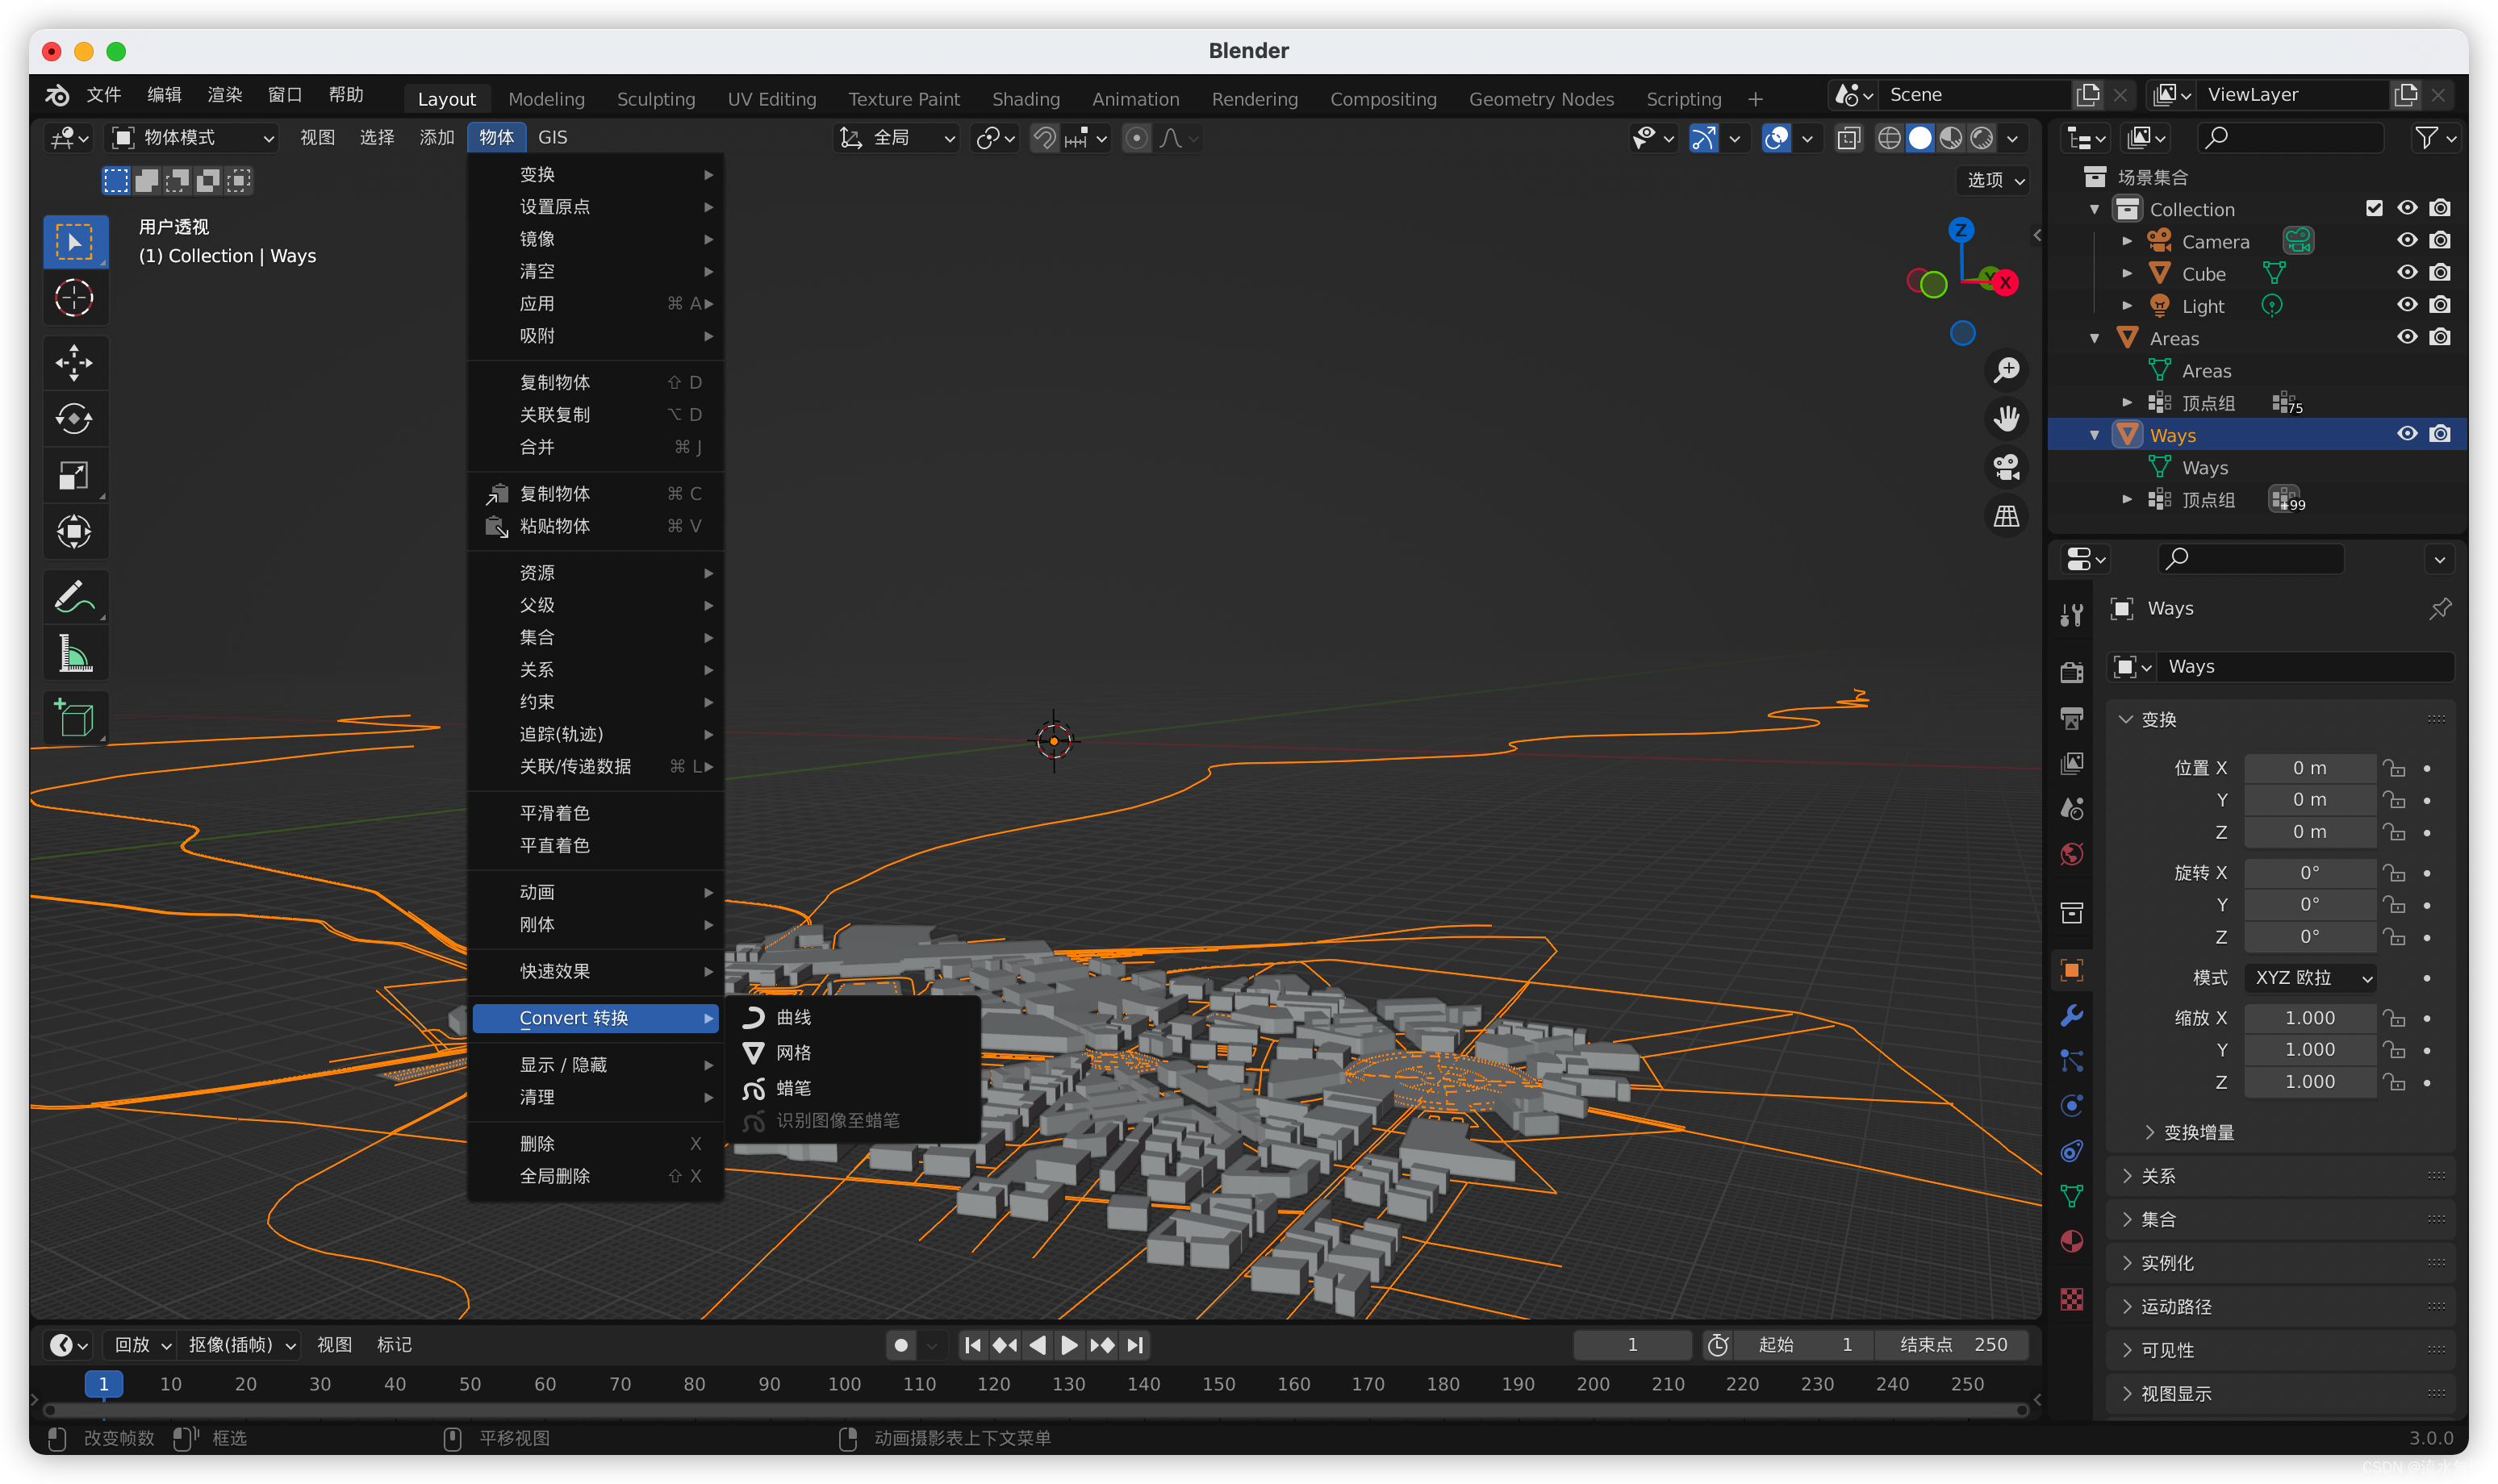Viewport: 2498px width, 1484px height.
Task: Hide the Cube object in the outliner
Action: pos(2406,273)
